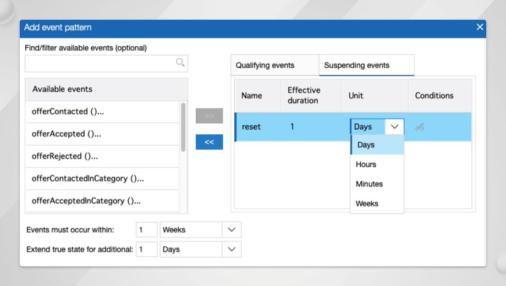
Task: Close the Add event pattern dialog
Action: click(480, 27)
